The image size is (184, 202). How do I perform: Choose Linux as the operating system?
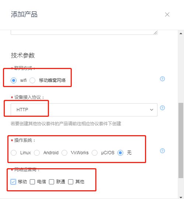[x=14, y=153]
